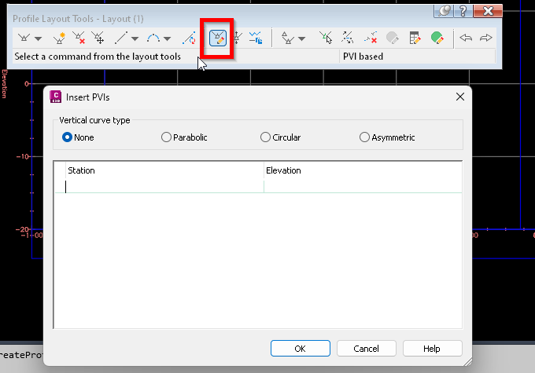Image resolution: width=535 pixels, height=373 pixels.
Task: Click the Copy Profile tool
Action: pos(256,38)
